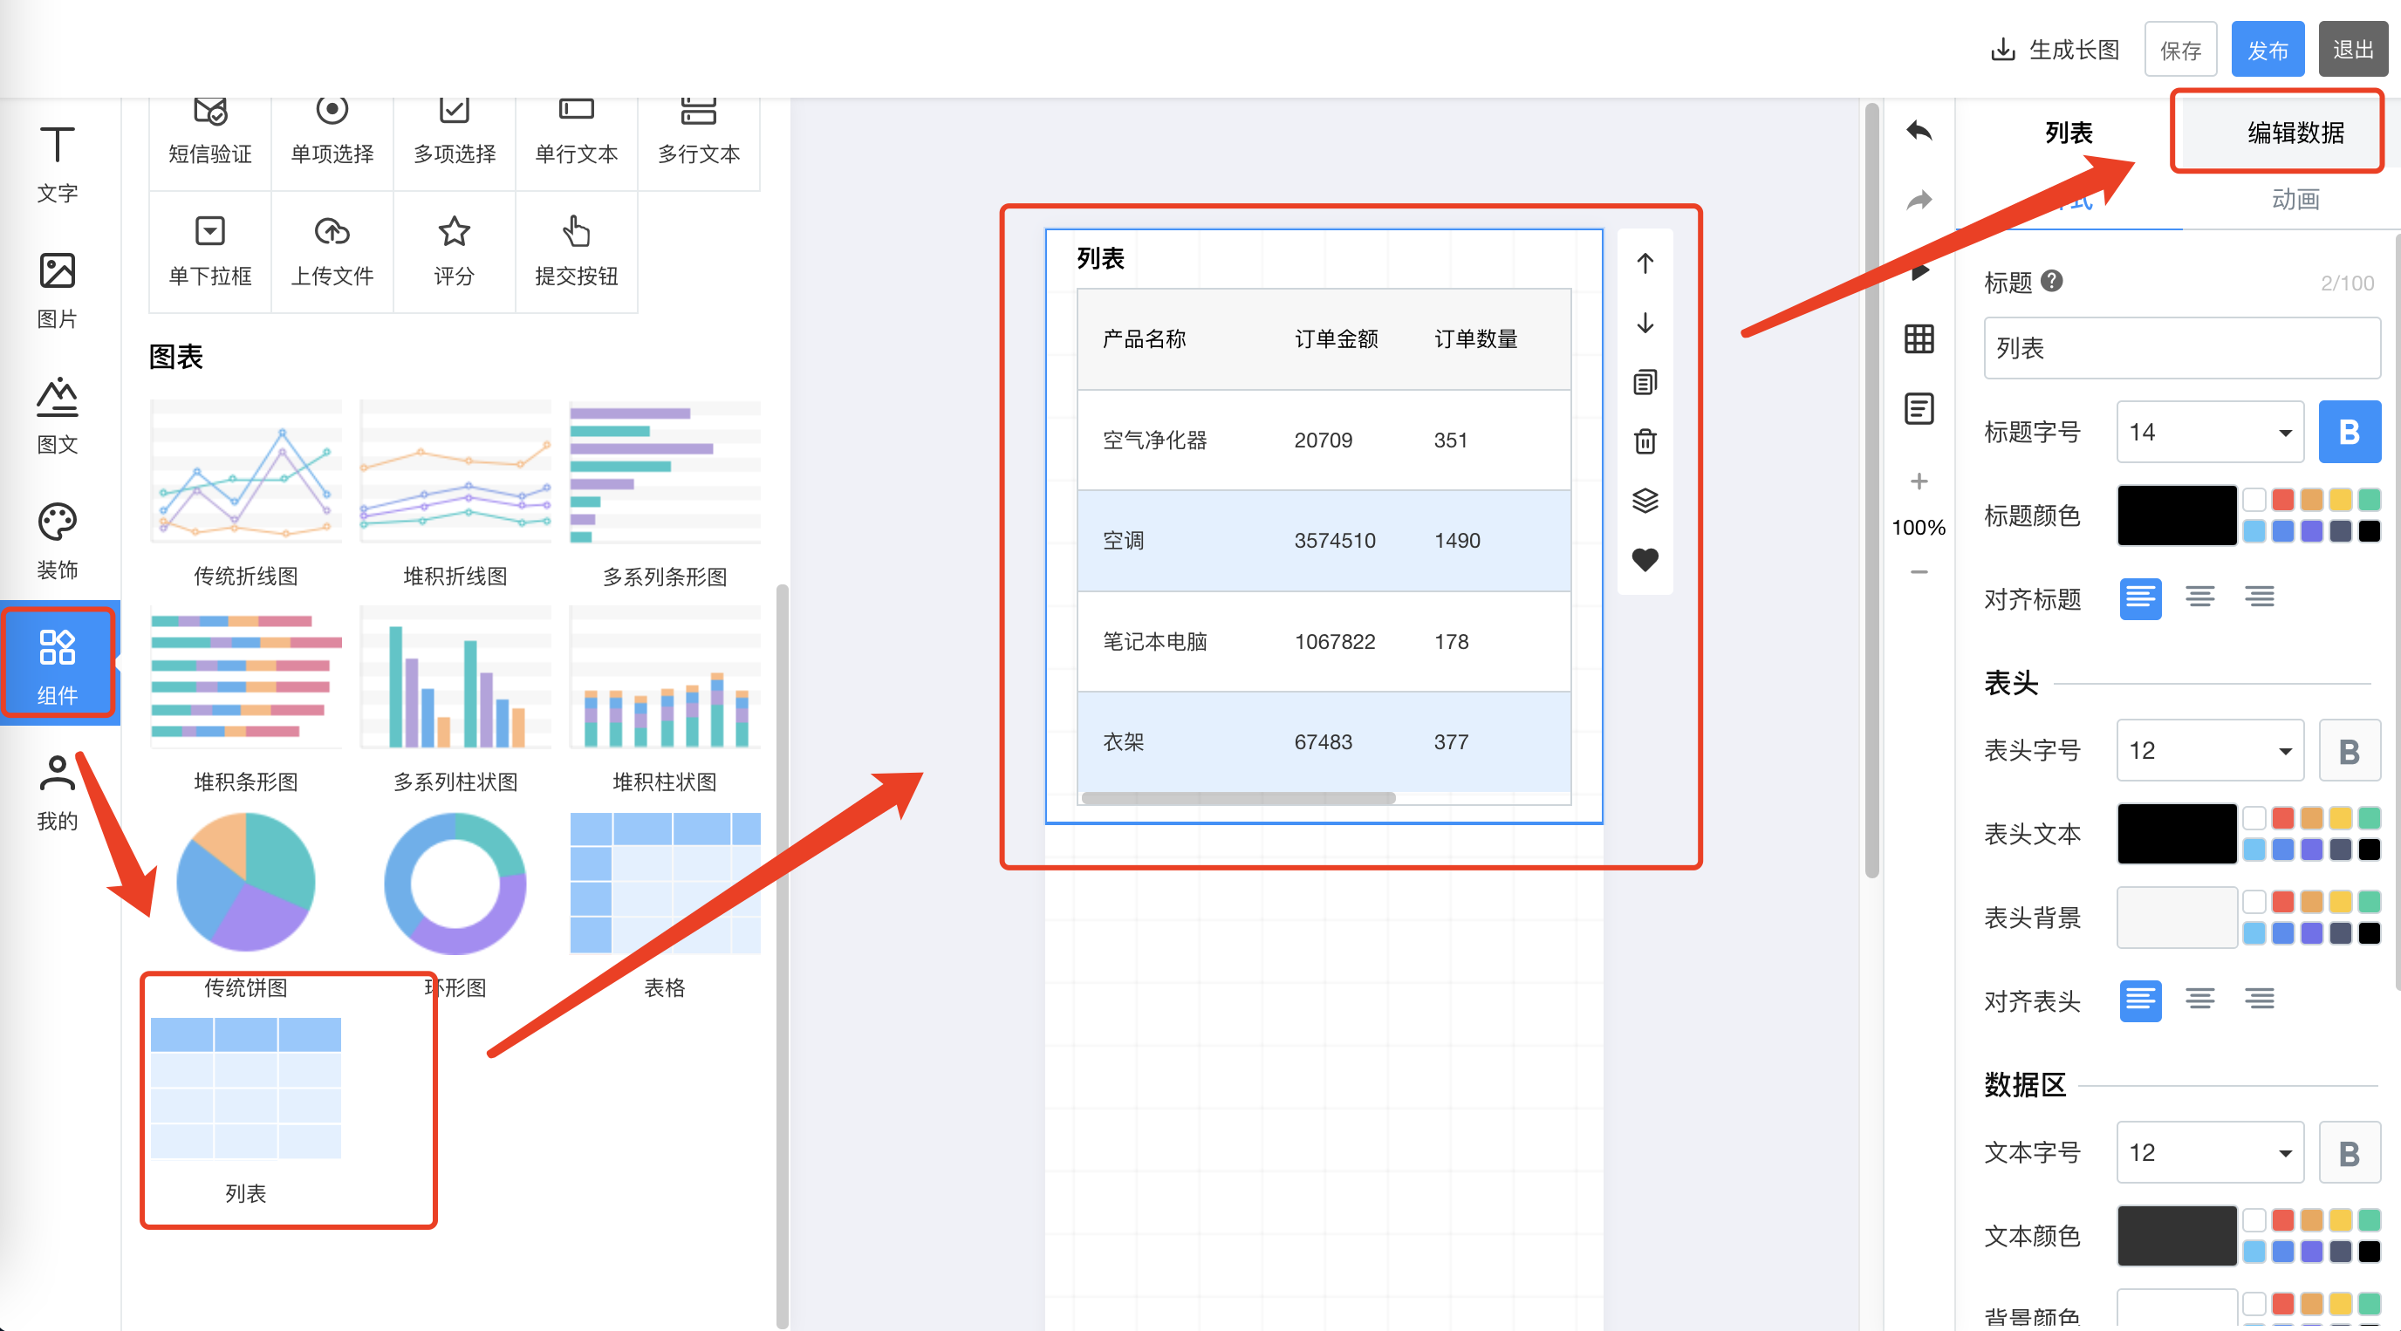Expand the 标题字号 size dropdown
The width and height of the screenshot is (2401, 1331).
click(x=2209, y=432)
